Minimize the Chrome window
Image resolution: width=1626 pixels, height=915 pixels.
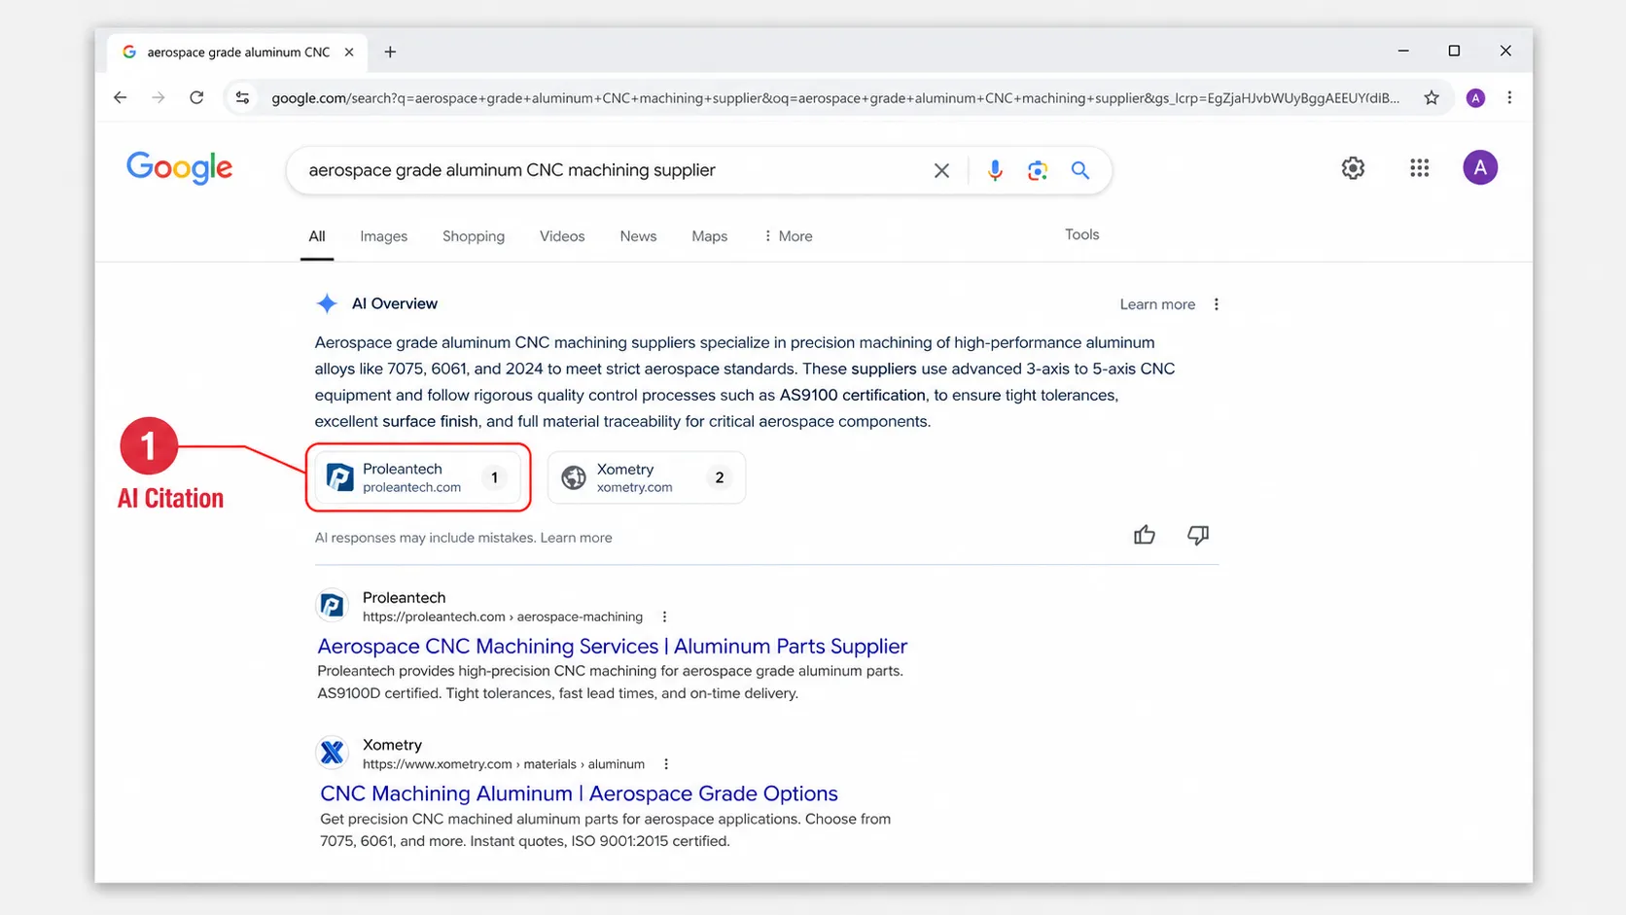pos(1403,51)
